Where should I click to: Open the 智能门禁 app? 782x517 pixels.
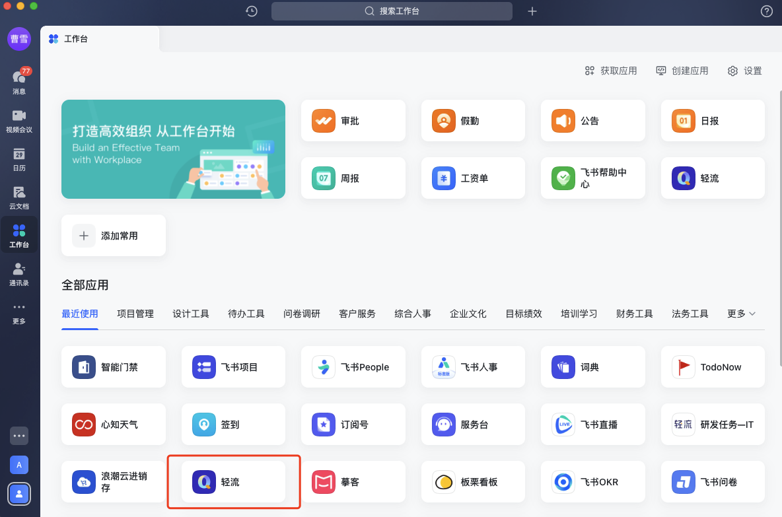114,367
